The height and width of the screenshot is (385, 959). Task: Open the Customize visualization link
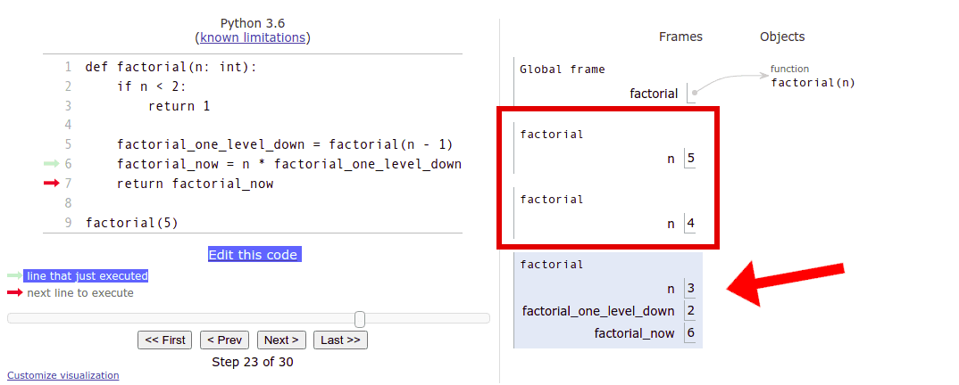tap(63, 375)
